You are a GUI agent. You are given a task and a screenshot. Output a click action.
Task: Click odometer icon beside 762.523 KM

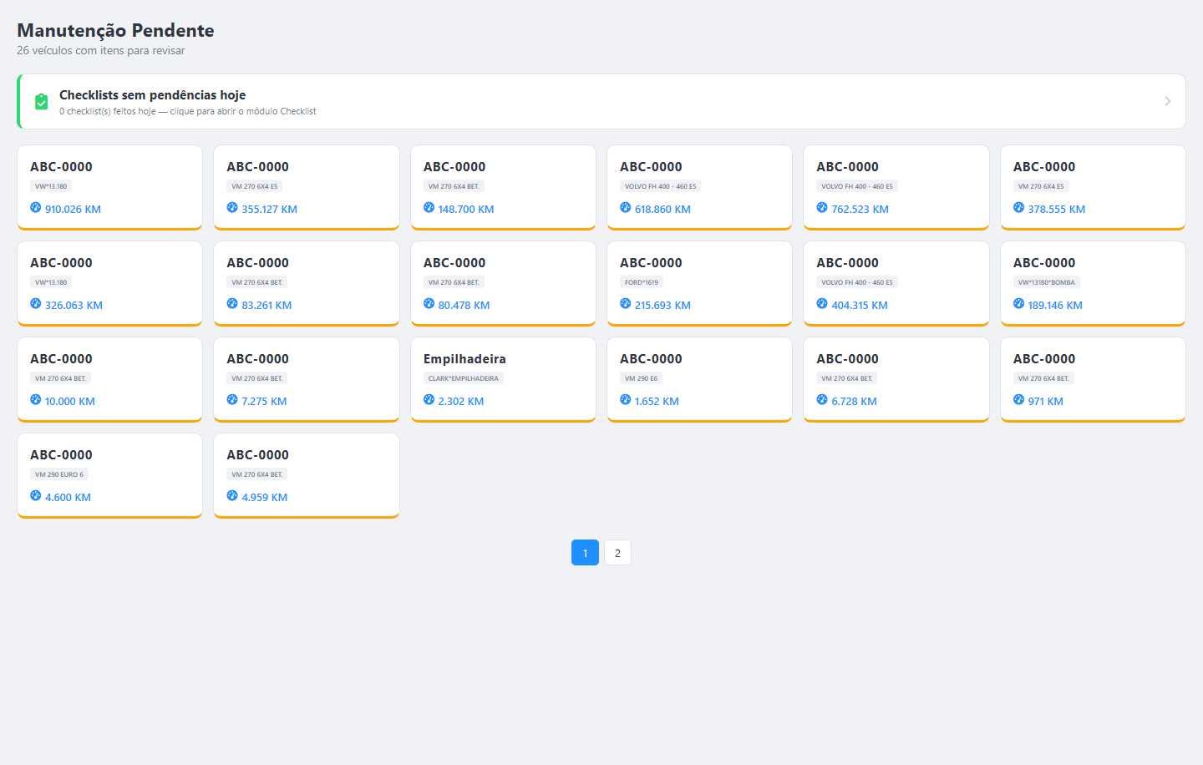(x=822, y=207)
